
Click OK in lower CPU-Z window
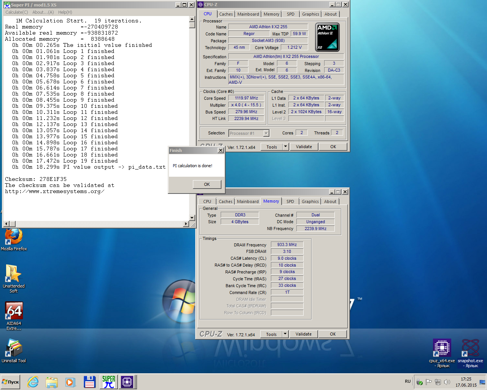tap(333, 334)
